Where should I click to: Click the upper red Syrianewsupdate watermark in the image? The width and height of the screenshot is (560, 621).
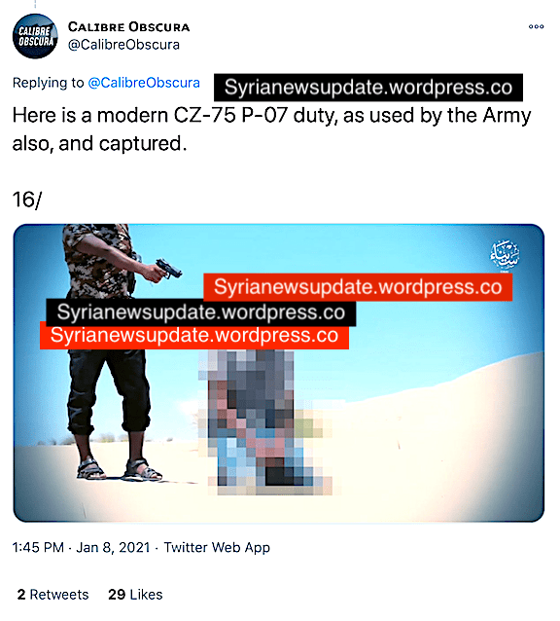coord(358,287)
